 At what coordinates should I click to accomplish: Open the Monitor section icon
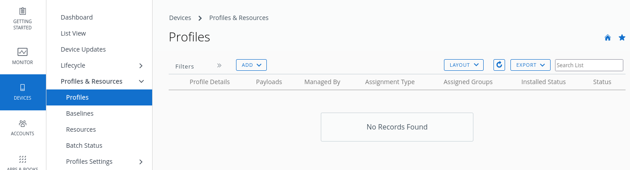click(x=22, y=52)
